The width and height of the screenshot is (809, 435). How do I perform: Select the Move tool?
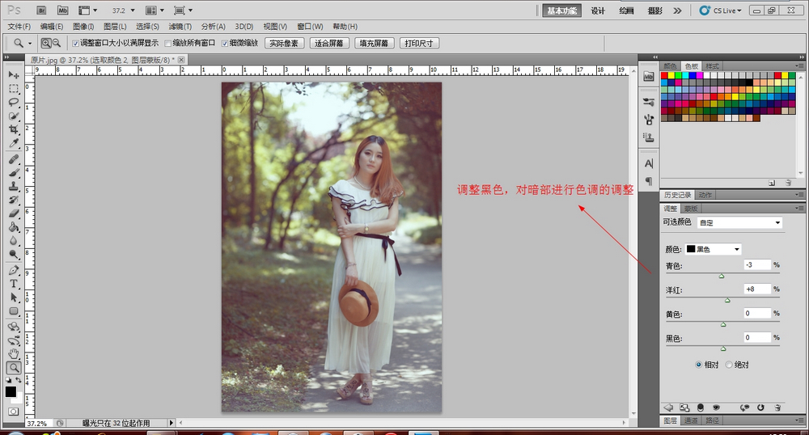13,74
